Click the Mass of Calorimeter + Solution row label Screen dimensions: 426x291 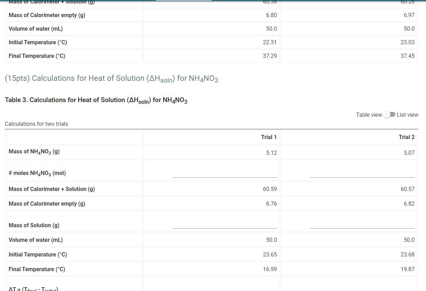click(52, 189)
